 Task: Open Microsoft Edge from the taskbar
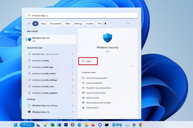click(x=80, y=125)
